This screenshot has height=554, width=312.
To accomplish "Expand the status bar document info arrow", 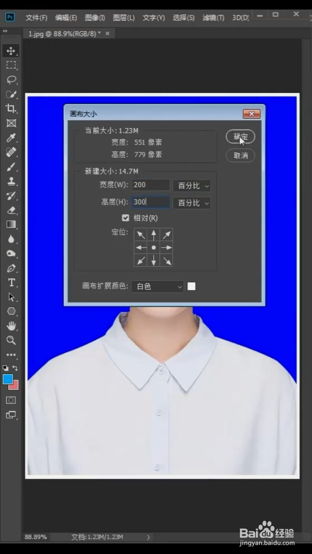I will coord(148,537).
